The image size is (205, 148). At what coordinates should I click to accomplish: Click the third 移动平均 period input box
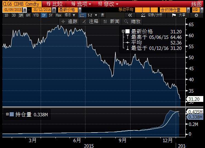click(x=154, y=10)
